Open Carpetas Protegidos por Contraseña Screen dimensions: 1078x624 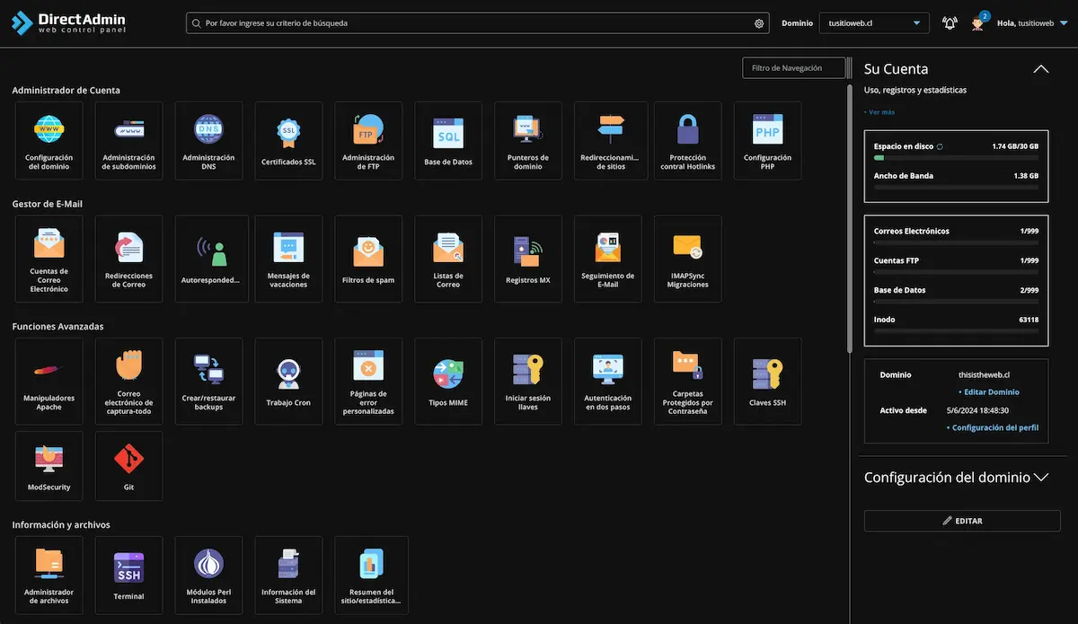(x=688, y=381)
